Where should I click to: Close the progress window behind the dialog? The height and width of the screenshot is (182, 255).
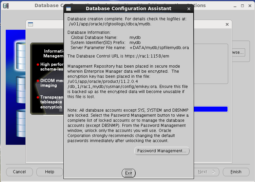point(227,24)
